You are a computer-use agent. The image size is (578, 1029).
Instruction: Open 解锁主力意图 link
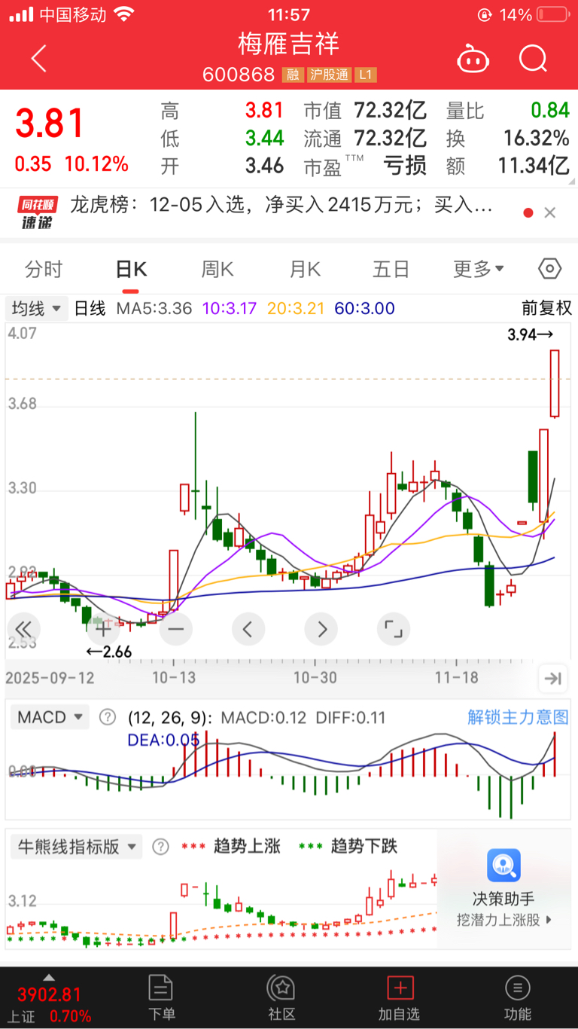[x=518, y=717]
